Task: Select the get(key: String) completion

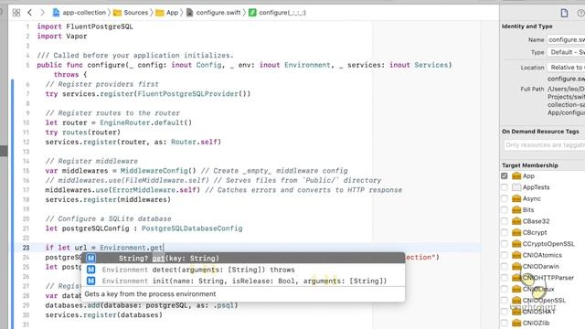Action: (x=243, y=258)
